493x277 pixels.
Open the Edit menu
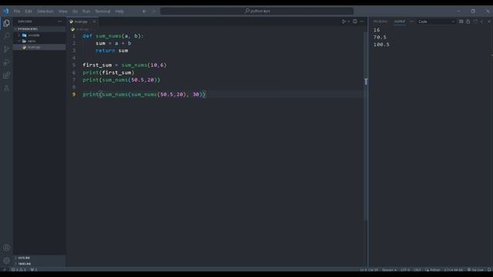29,11
